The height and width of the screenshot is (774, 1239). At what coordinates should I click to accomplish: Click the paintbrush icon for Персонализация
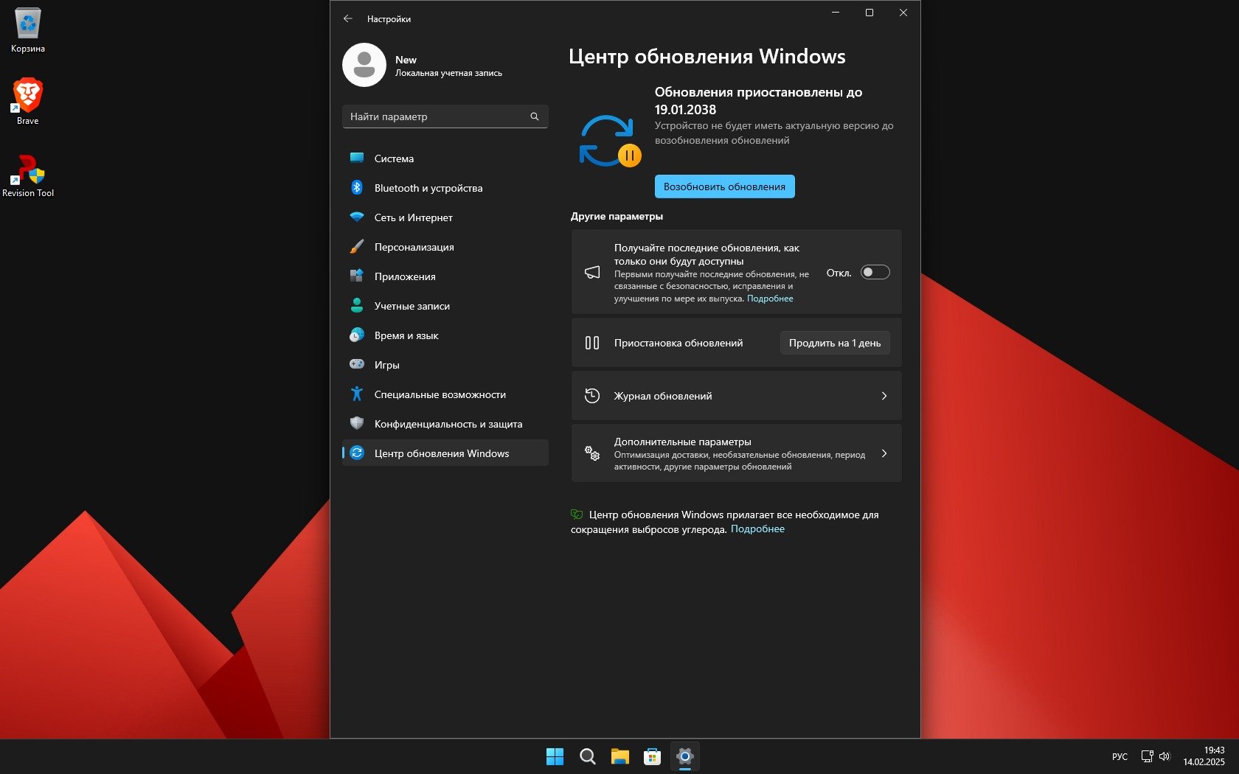pos(357,247)
